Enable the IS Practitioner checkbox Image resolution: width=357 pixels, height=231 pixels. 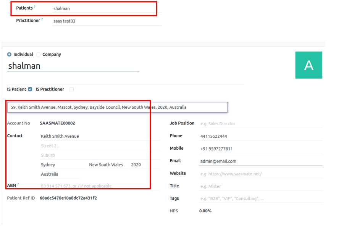click(71, 89)
